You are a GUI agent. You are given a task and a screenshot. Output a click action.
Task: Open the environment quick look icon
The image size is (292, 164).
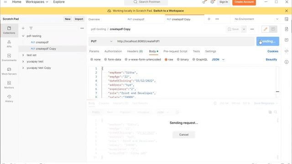[x=287, y=19]
